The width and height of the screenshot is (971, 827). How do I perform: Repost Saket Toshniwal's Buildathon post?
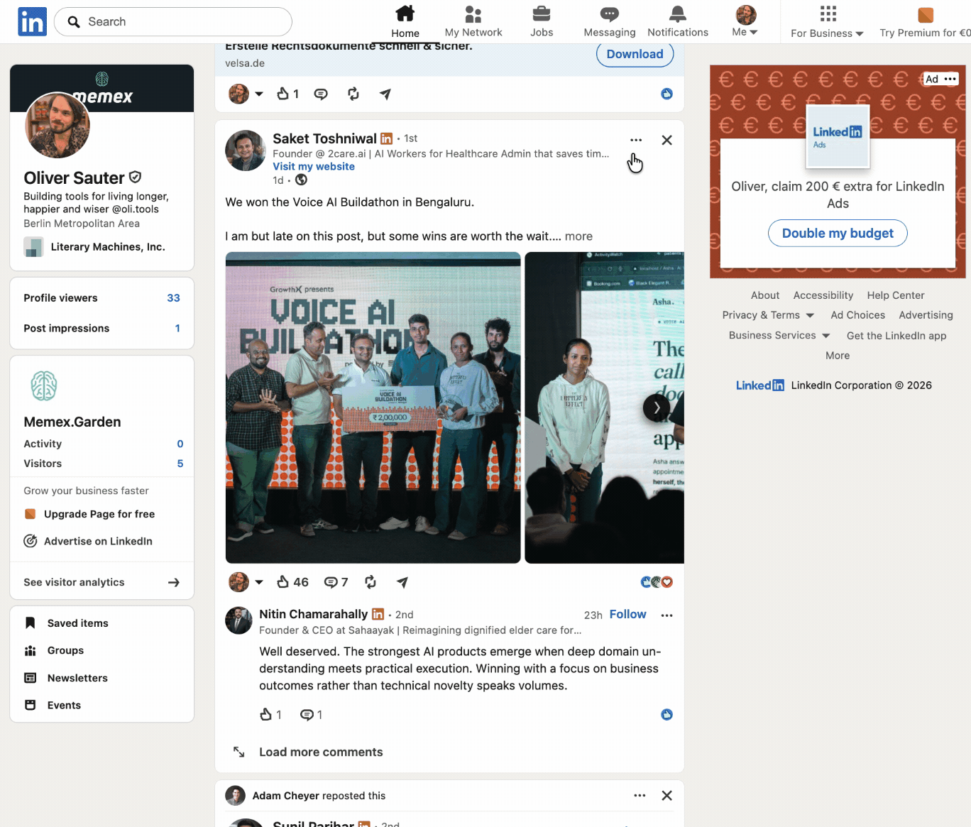tap(371, 582)
